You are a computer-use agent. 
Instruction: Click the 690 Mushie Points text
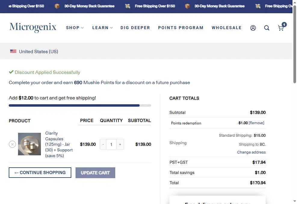pyautogui.click(x=94, y=83)
